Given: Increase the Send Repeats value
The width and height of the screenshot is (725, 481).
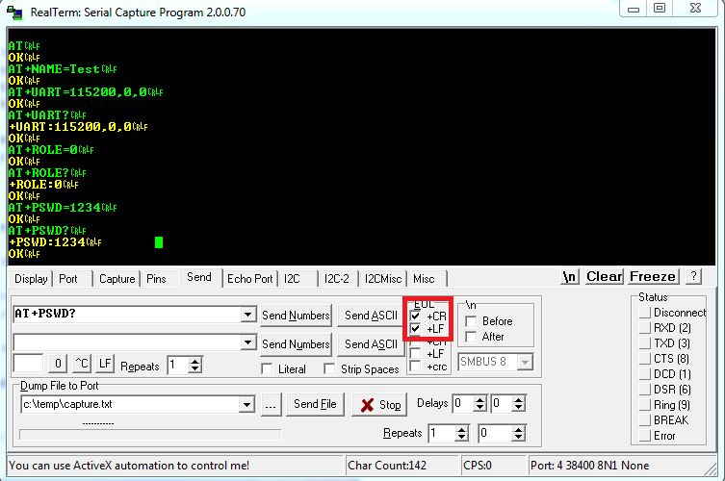Looking at the screenshot, I should point(195,362).
